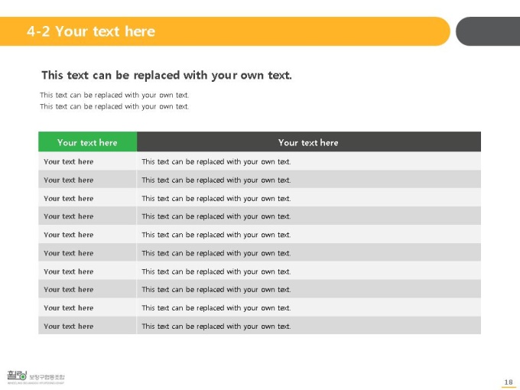Click the second subtitle line under the bold heading

[x=115, y=106]
